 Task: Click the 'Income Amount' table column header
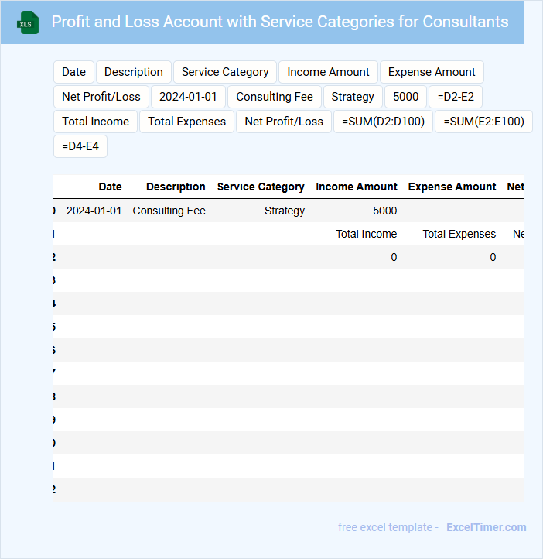[357, 187]
